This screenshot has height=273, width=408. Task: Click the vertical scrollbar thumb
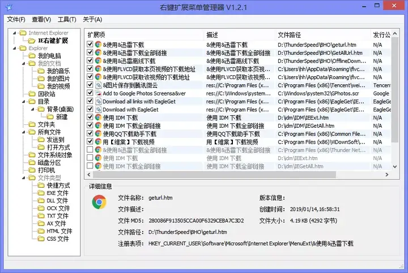[395, 90]
